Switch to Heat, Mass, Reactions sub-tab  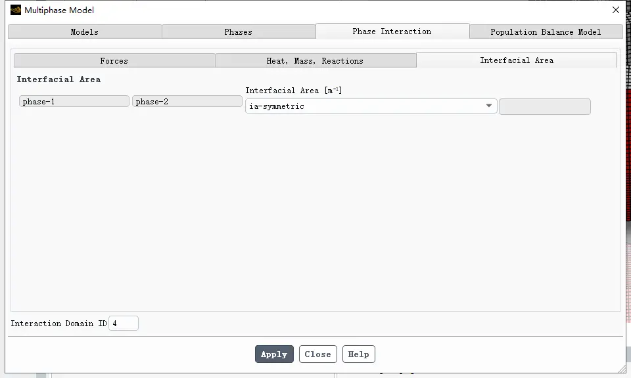click(x=315, y=60)
